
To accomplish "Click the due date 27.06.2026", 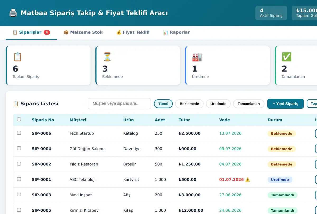I will click(x=230, y=195).
